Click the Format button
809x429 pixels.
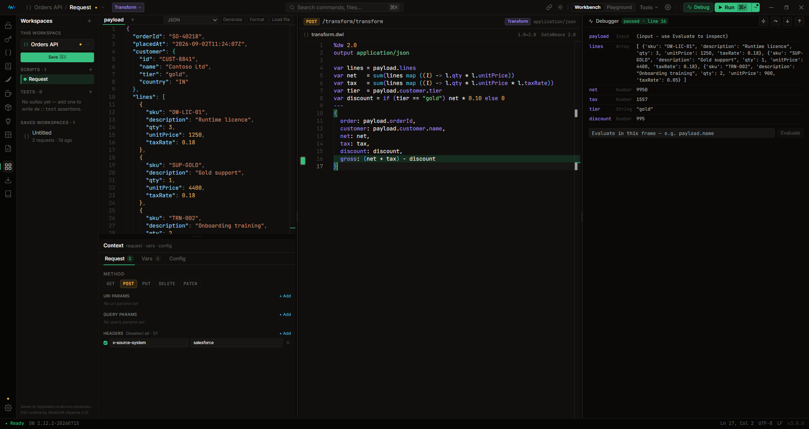257,20
